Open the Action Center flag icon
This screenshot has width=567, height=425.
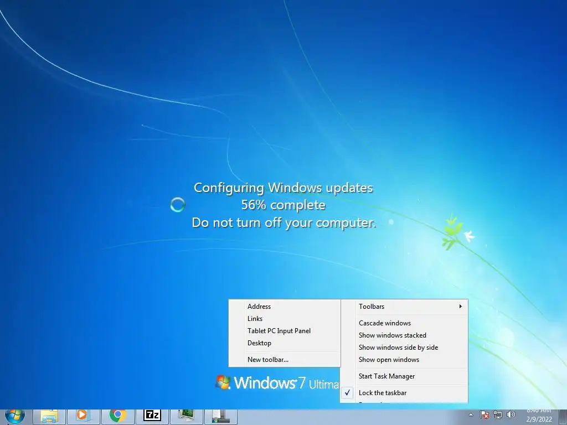click(x=484, y=415)
